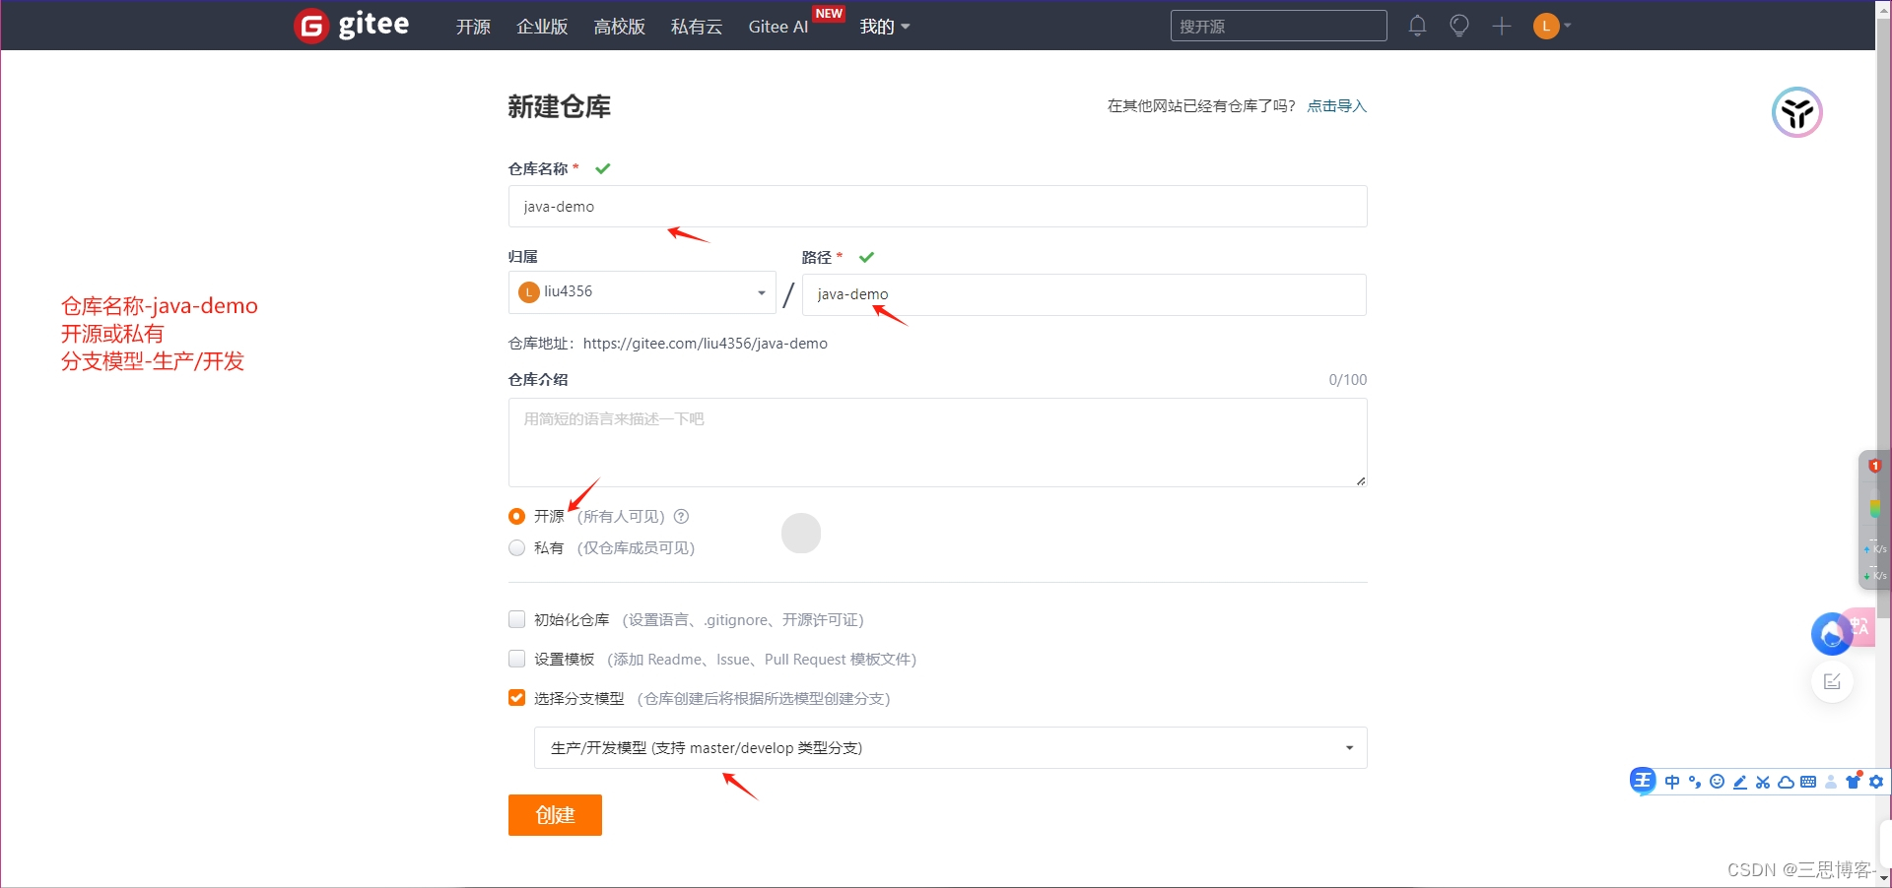The image size is (1892, 888).
Task: Uncheck the 选择分支模型 checkbox
Action: (x=516, y=698)
